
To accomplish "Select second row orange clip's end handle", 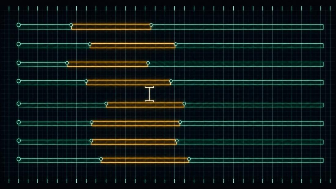I will (176, 44).
